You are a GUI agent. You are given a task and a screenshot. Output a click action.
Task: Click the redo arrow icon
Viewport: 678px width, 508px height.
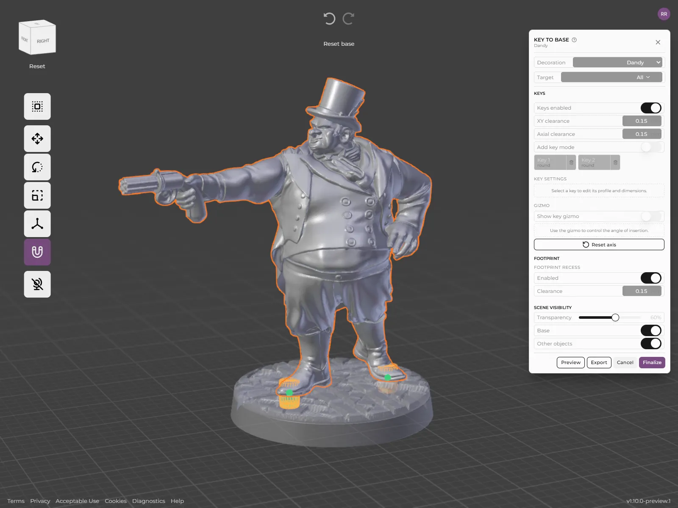[348, 19]
